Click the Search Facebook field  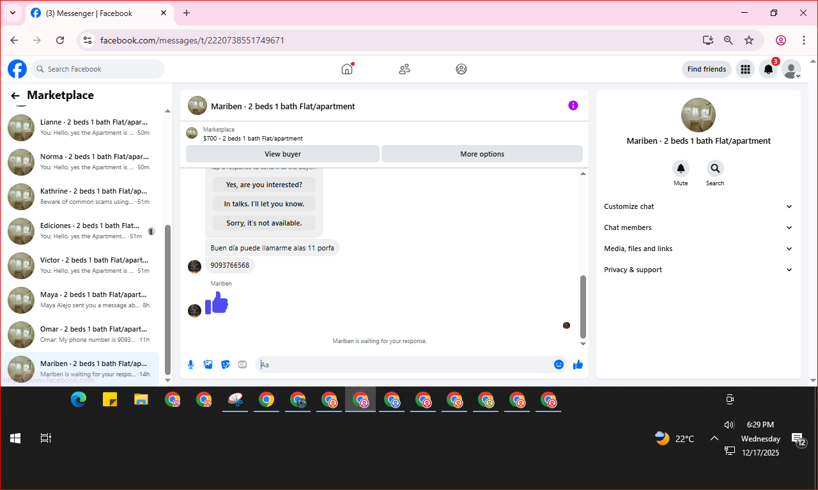pyautogui.click(x=98, y=69)
